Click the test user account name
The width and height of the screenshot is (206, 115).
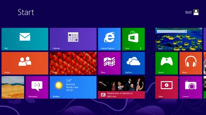[x=188, y=12]
